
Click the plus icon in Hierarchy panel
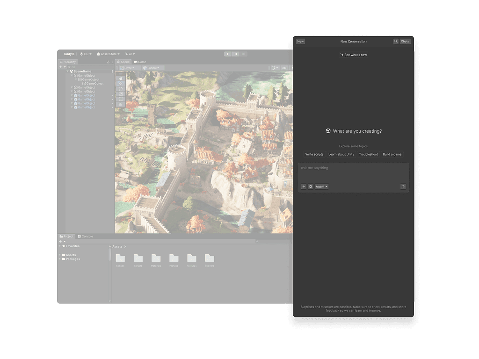pos(60,67)
